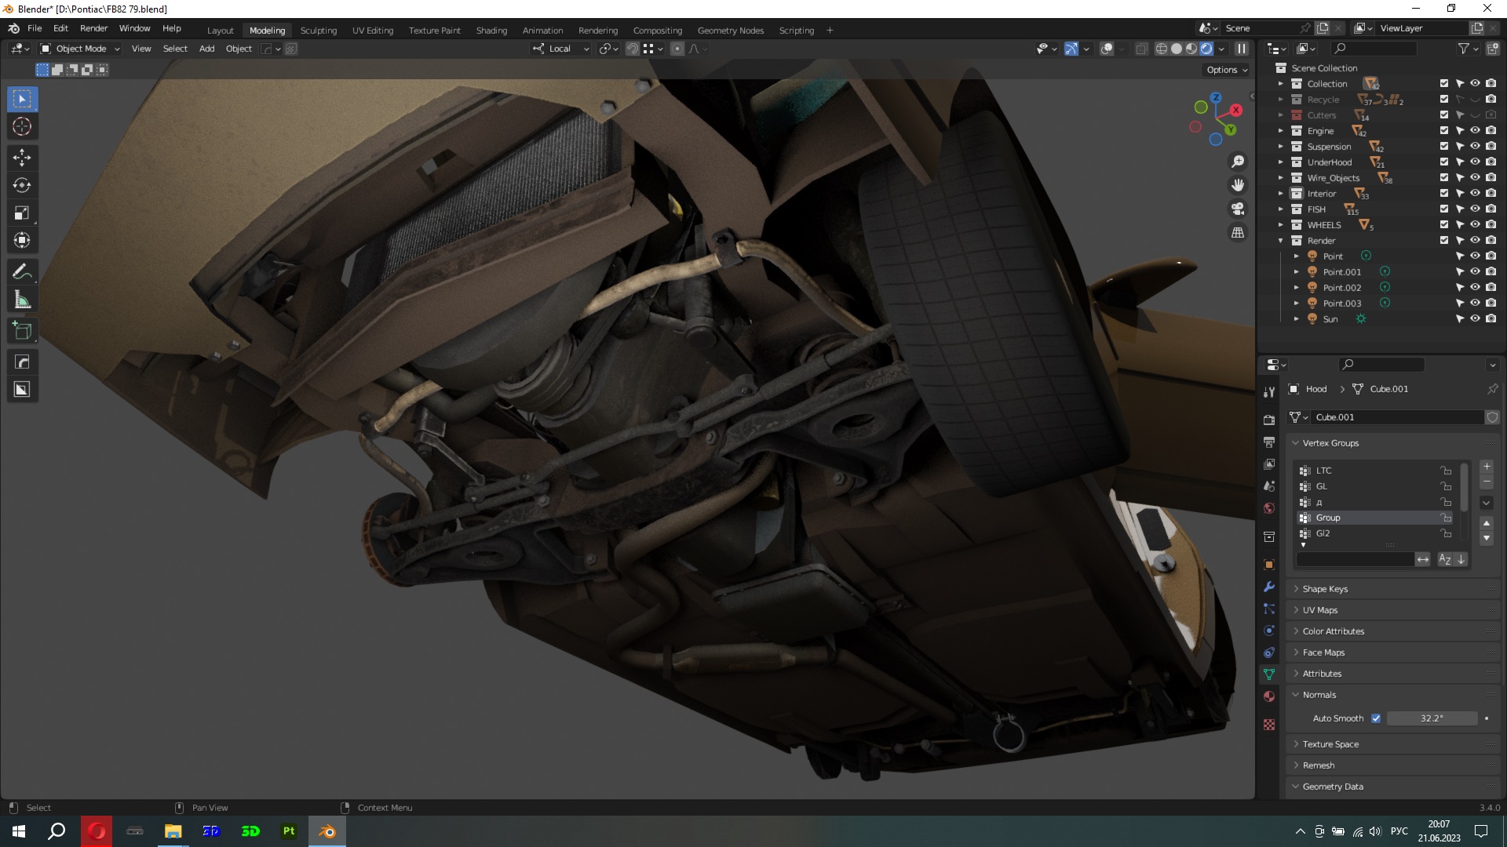Toggle camera view button in viewport
Viewport: 1507px width, 847px height.
(1238, 209)
